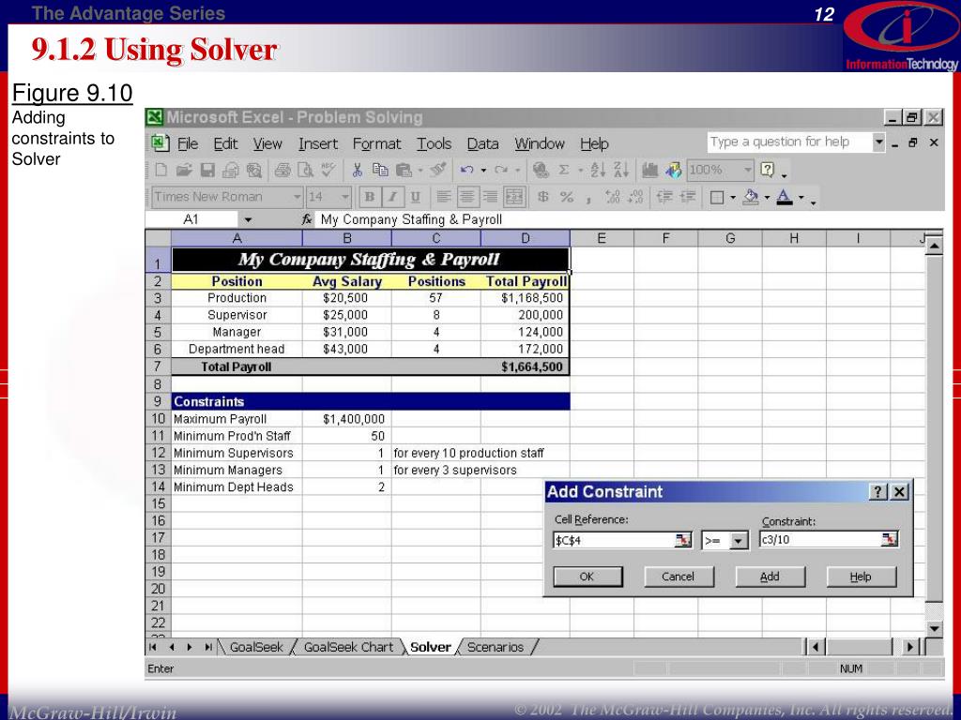Open the Font size dropdown
Image resolution: width=961 pixels, height=720 pixels.
345,197
